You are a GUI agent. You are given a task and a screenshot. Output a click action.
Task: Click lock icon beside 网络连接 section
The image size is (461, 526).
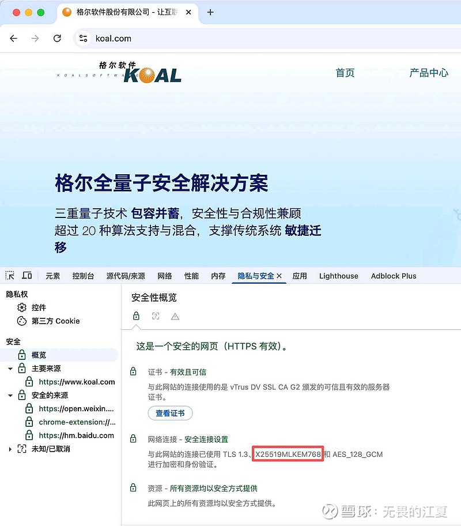pos(133,438)
